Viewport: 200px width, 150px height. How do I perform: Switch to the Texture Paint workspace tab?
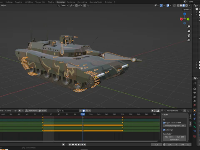click(40, 2)
